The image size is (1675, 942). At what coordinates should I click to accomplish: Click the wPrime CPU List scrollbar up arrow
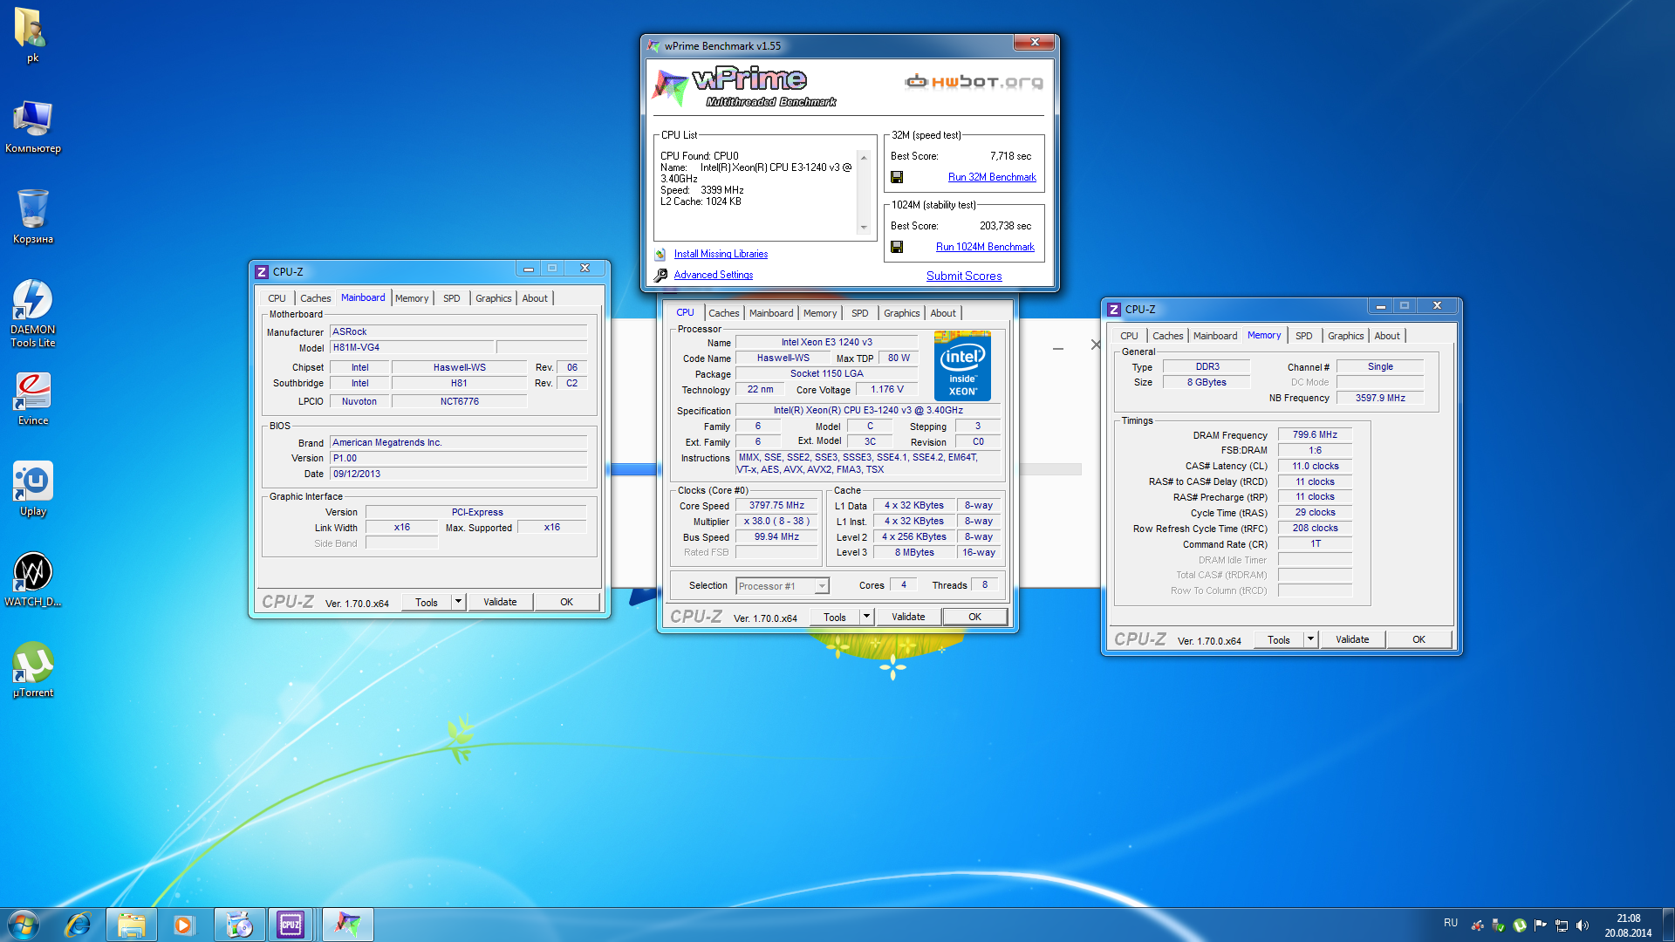tap(864, 157)
